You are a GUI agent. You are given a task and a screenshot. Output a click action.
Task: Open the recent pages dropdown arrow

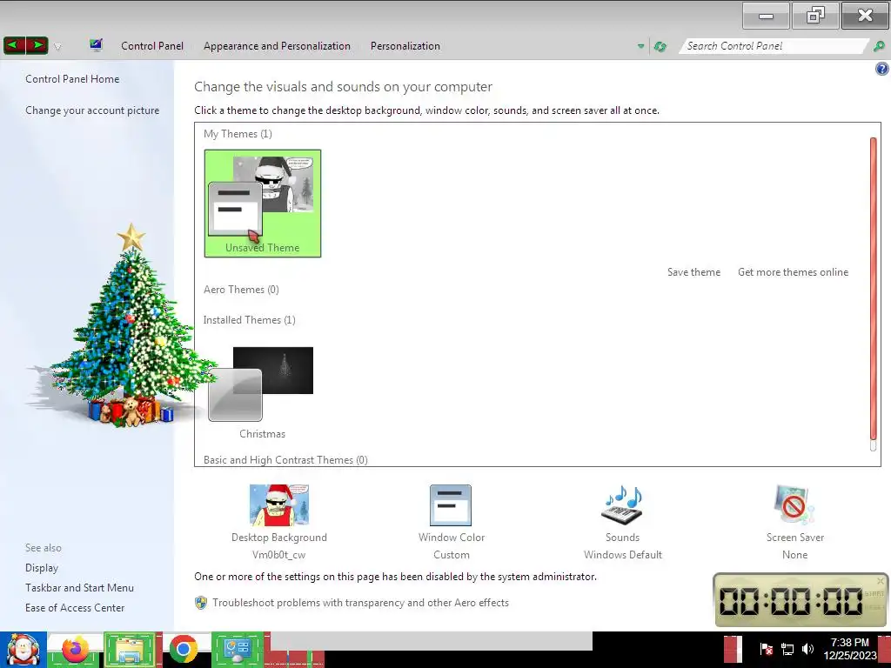(57, 47)
